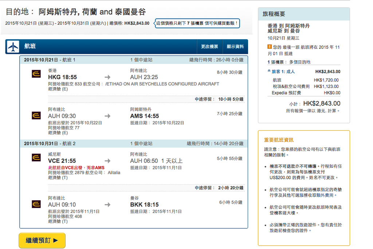Click the Expedia 預訂費 HK$0.00 line
This screenshot has width=373, height=249.
coord(306,93)
